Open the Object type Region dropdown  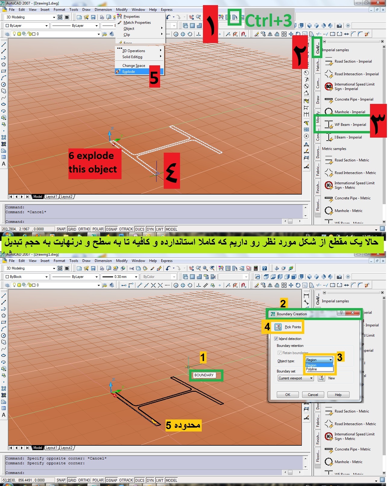coord(330,360)
